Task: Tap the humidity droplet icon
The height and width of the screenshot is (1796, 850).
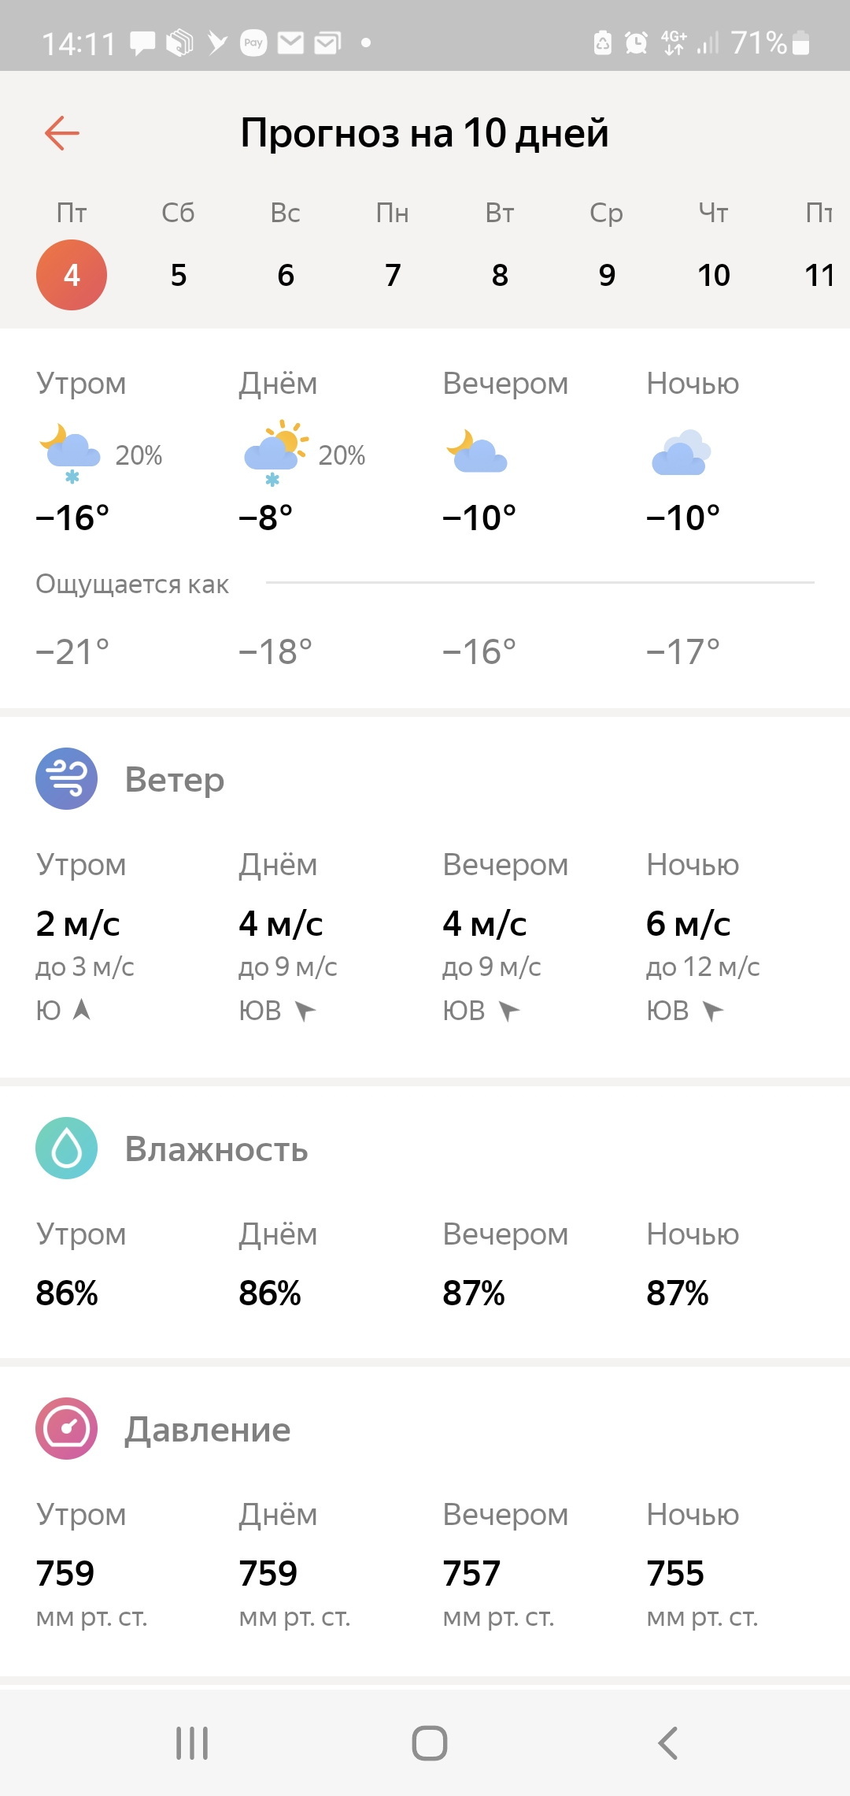Action: pos(67,1148)
